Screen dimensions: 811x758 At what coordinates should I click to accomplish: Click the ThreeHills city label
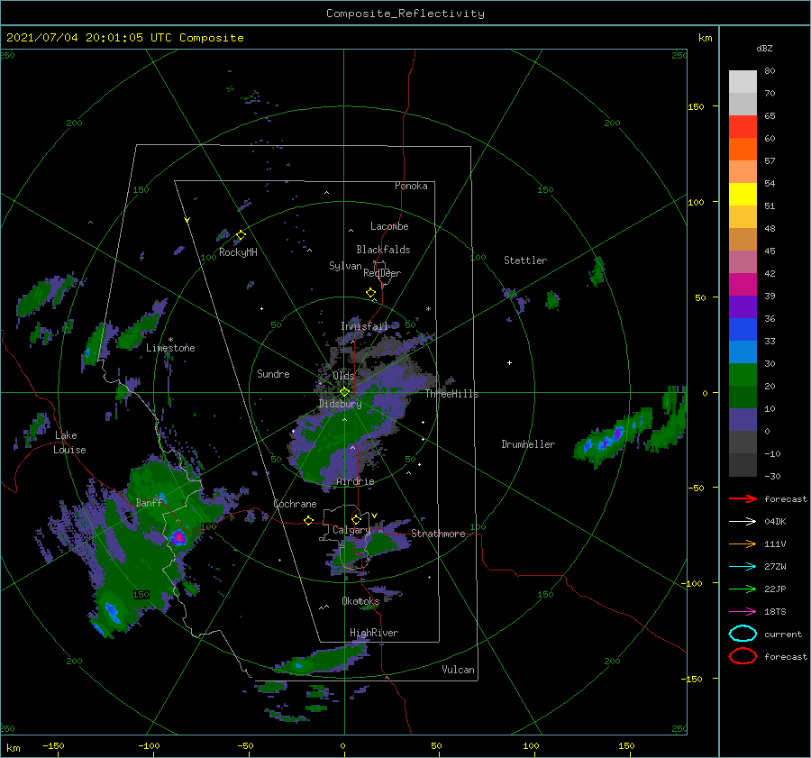(x=451, y=394)
